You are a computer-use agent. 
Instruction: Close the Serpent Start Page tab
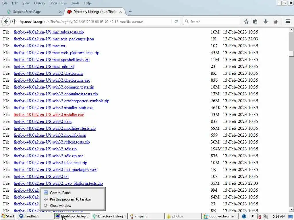click(x=60, y=12)
